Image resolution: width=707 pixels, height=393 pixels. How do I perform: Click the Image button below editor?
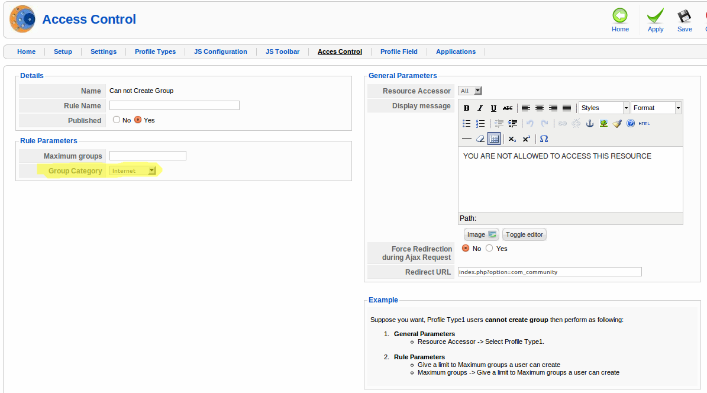point(481,234)
